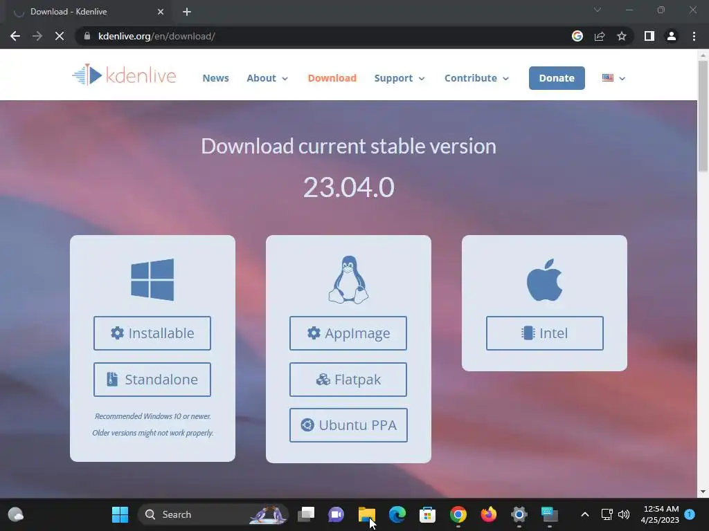Open the tab search chevron
Screen dimensions: 709x531
pos(598,10)
